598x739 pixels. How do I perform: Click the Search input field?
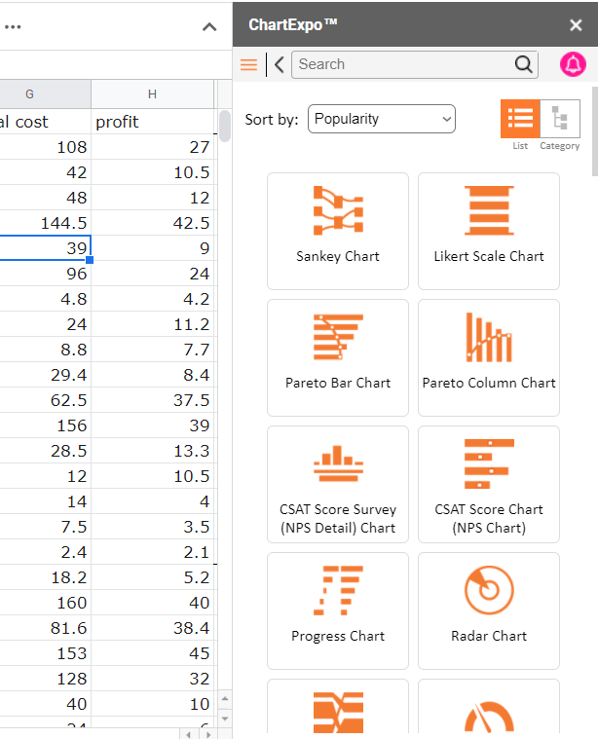point(401,64)
